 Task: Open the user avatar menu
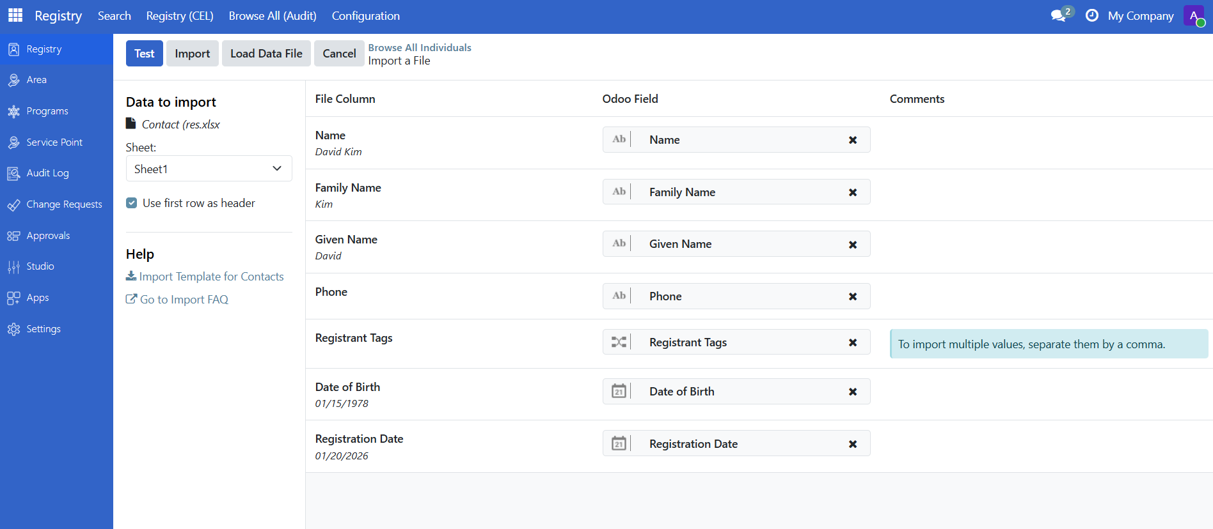point(1194,15)
